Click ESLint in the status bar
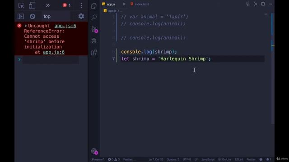This screenshot has width=289, height=162. pyautogui.click(x=239, y=159)
